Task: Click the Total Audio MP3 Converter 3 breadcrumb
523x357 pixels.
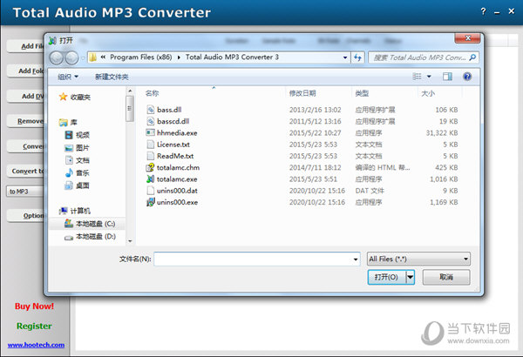Action: [x=232, y=57]
